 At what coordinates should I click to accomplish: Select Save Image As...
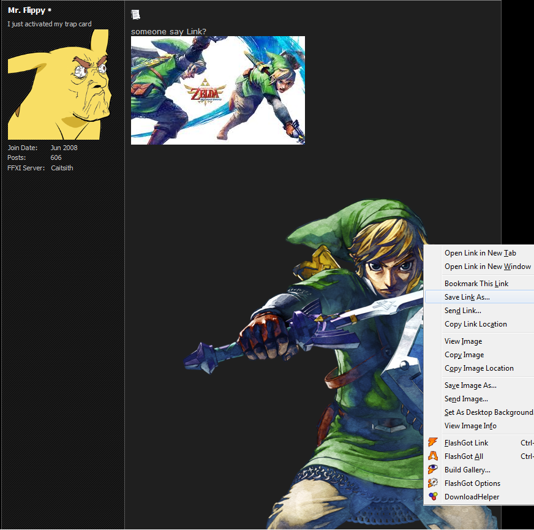click(479, 385)
